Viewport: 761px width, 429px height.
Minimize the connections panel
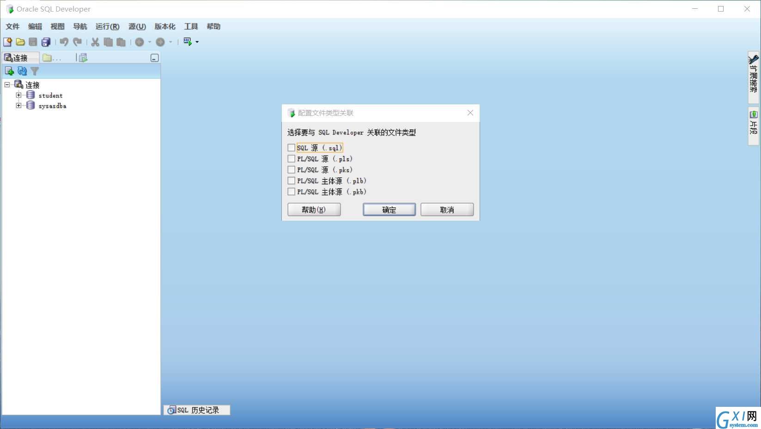pyautogui.click(x=155, y=58)
